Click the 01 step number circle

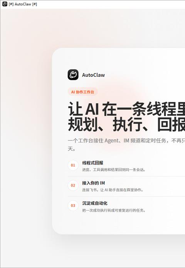(x=73, y=165)
